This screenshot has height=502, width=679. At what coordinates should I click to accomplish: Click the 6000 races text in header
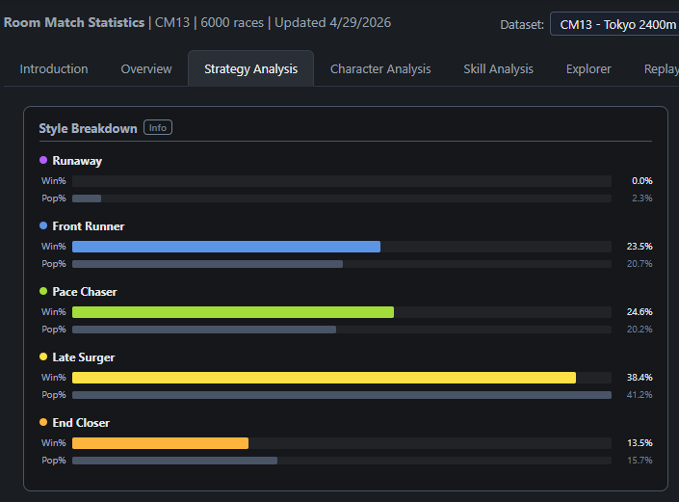point(232,22)
